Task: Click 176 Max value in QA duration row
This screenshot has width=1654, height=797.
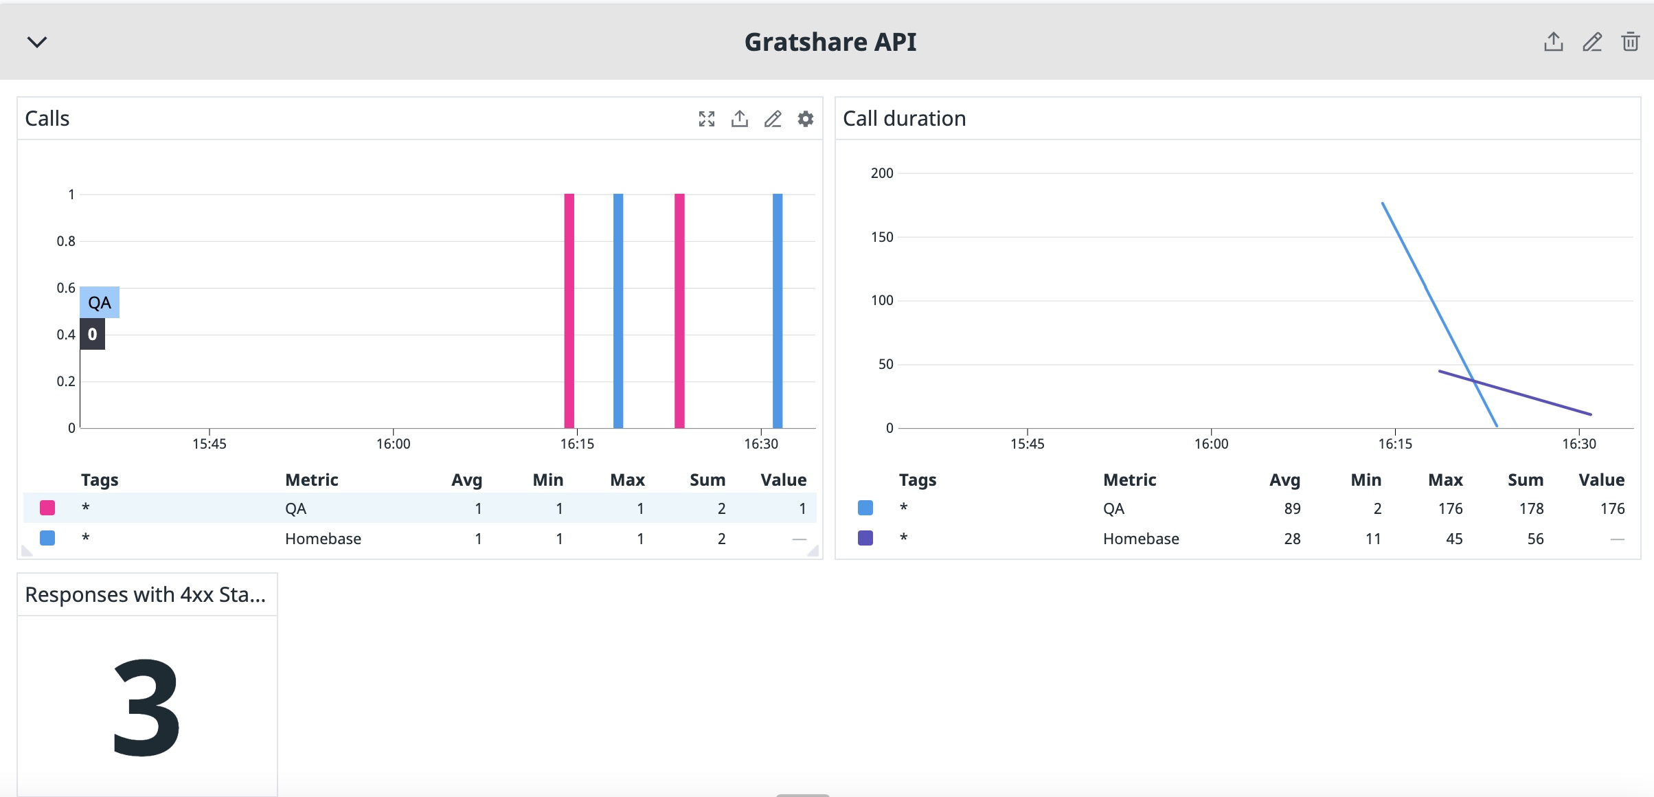Action: [1451, 508]
